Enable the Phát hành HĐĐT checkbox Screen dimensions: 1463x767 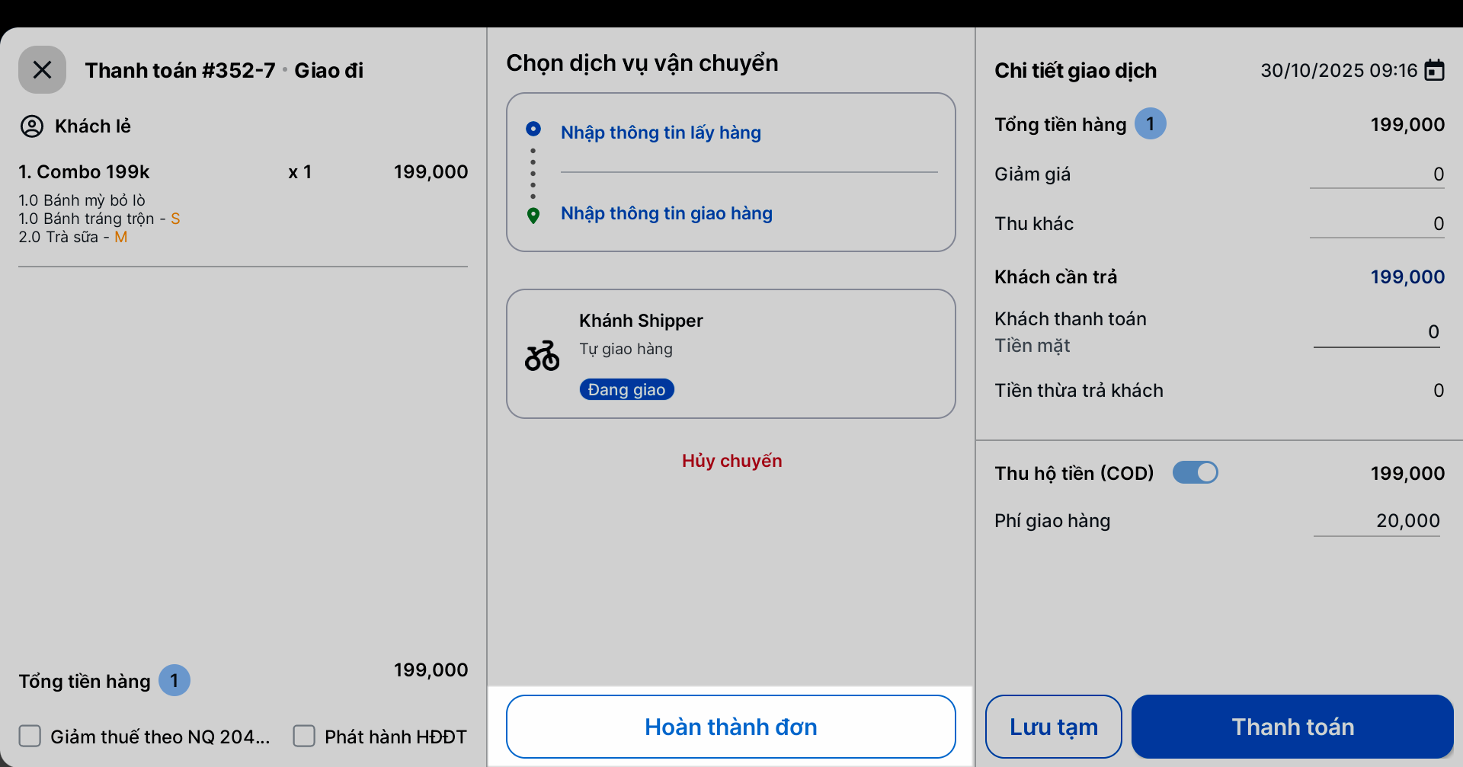(x=304, y=736)
